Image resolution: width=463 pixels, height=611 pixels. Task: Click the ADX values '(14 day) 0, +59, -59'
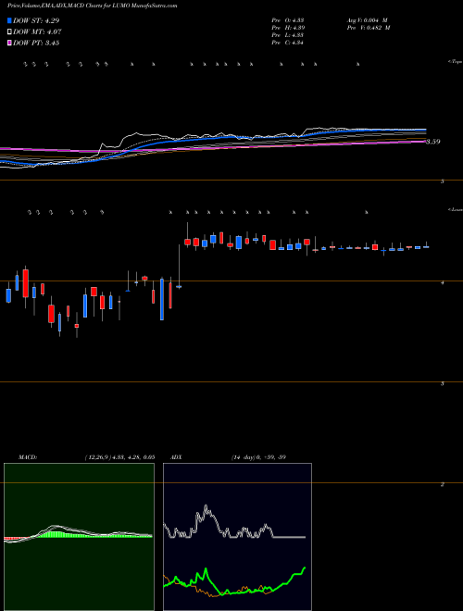pos(258,457)
